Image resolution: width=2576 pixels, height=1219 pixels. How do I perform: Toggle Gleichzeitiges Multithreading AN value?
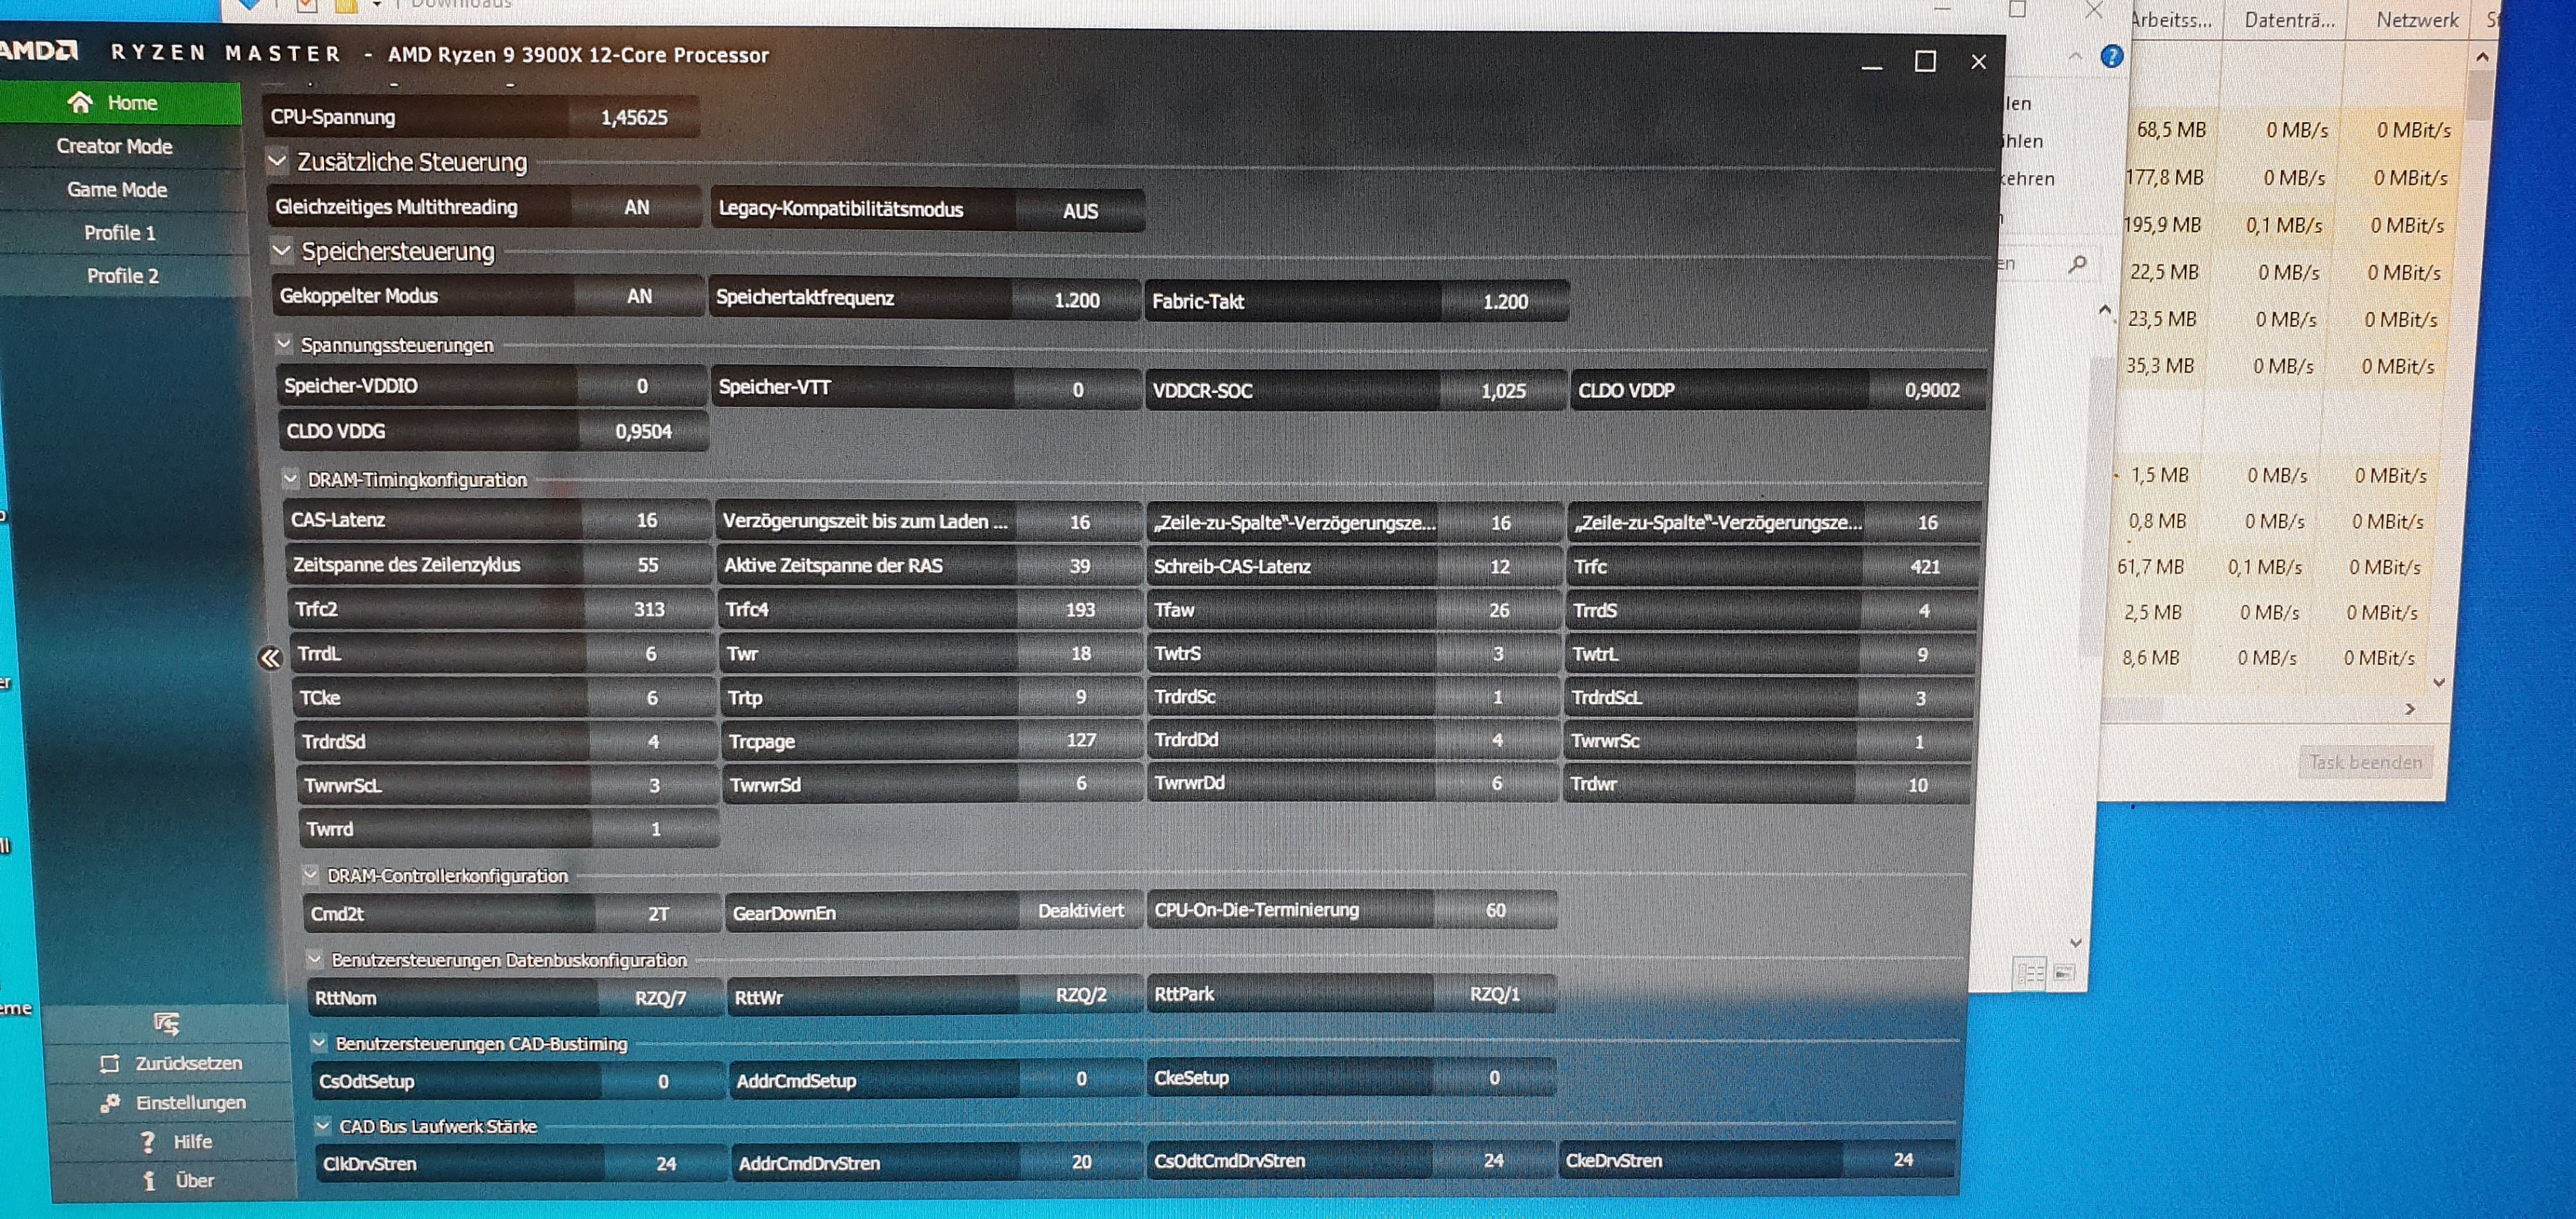pos(636,208)
